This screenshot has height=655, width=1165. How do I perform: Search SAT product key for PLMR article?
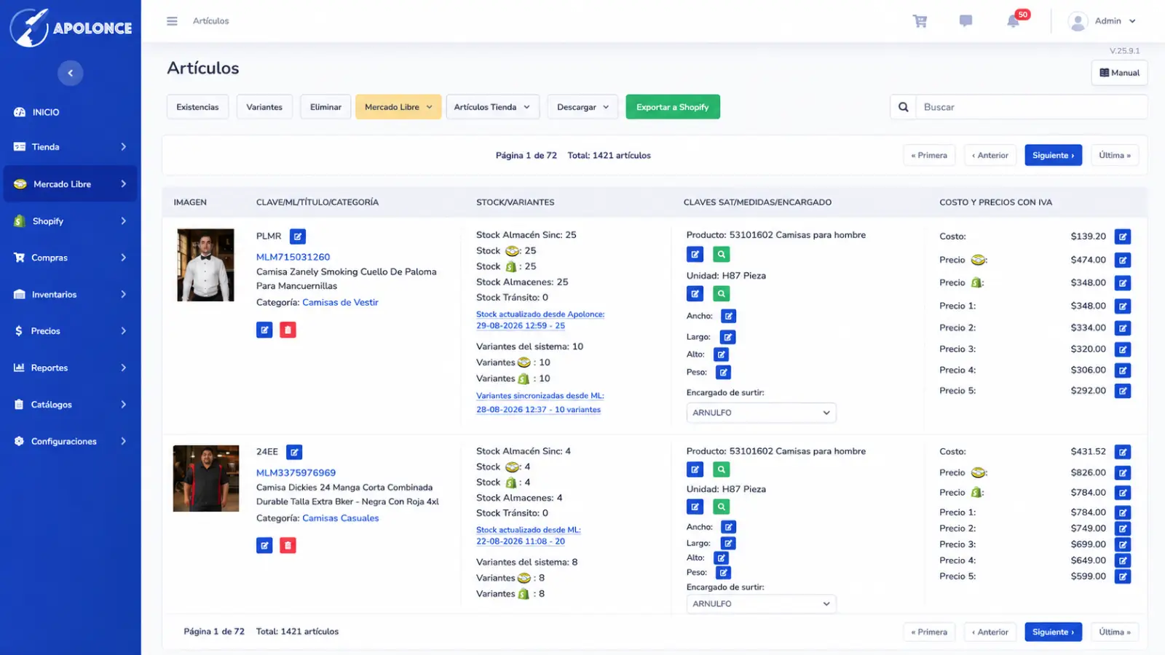721,254
